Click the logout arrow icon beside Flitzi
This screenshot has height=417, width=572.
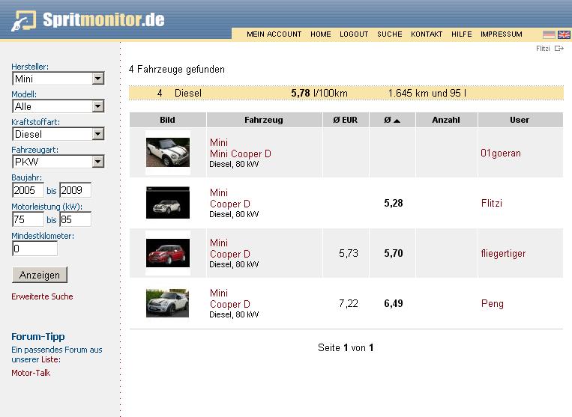pos(559,49)
